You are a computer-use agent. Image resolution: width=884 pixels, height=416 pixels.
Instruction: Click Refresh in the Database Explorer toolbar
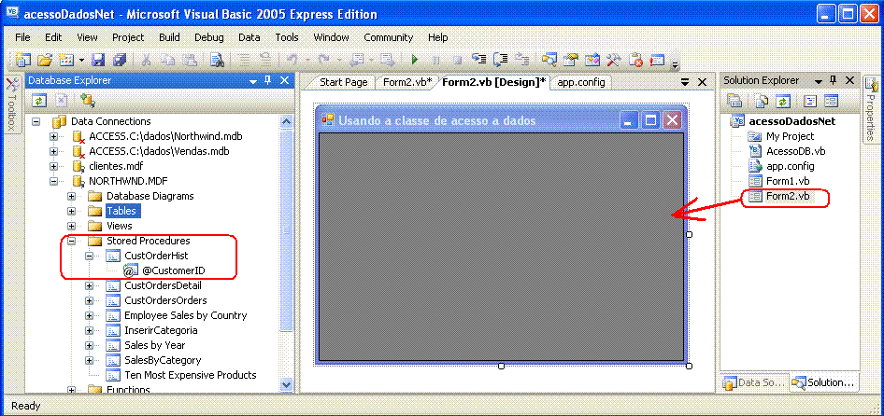pos(39,100)
